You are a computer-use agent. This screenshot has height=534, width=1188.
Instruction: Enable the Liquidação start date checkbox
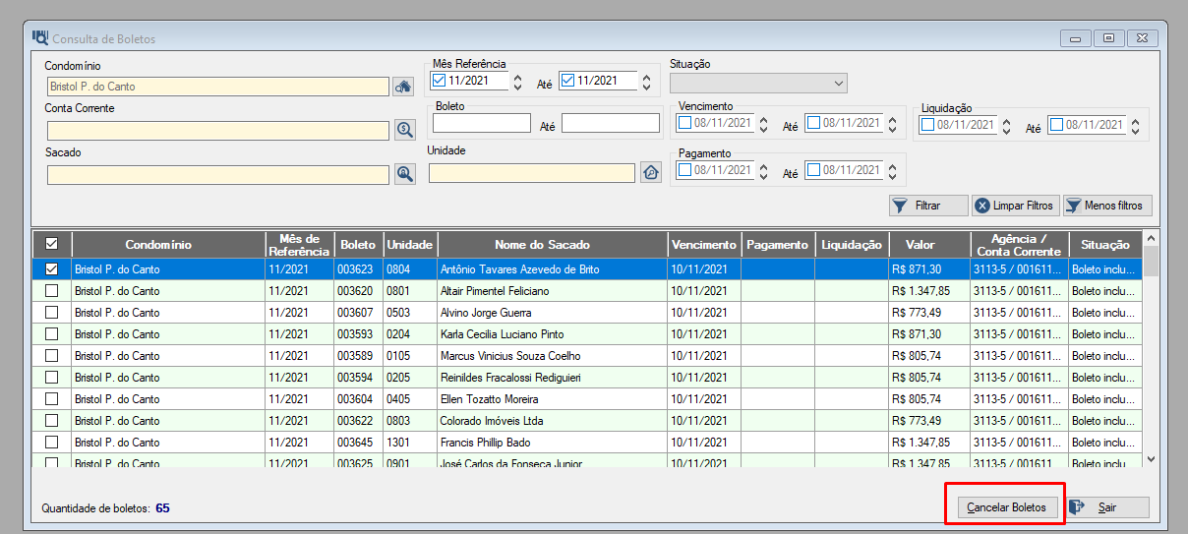tap(928, 125)
